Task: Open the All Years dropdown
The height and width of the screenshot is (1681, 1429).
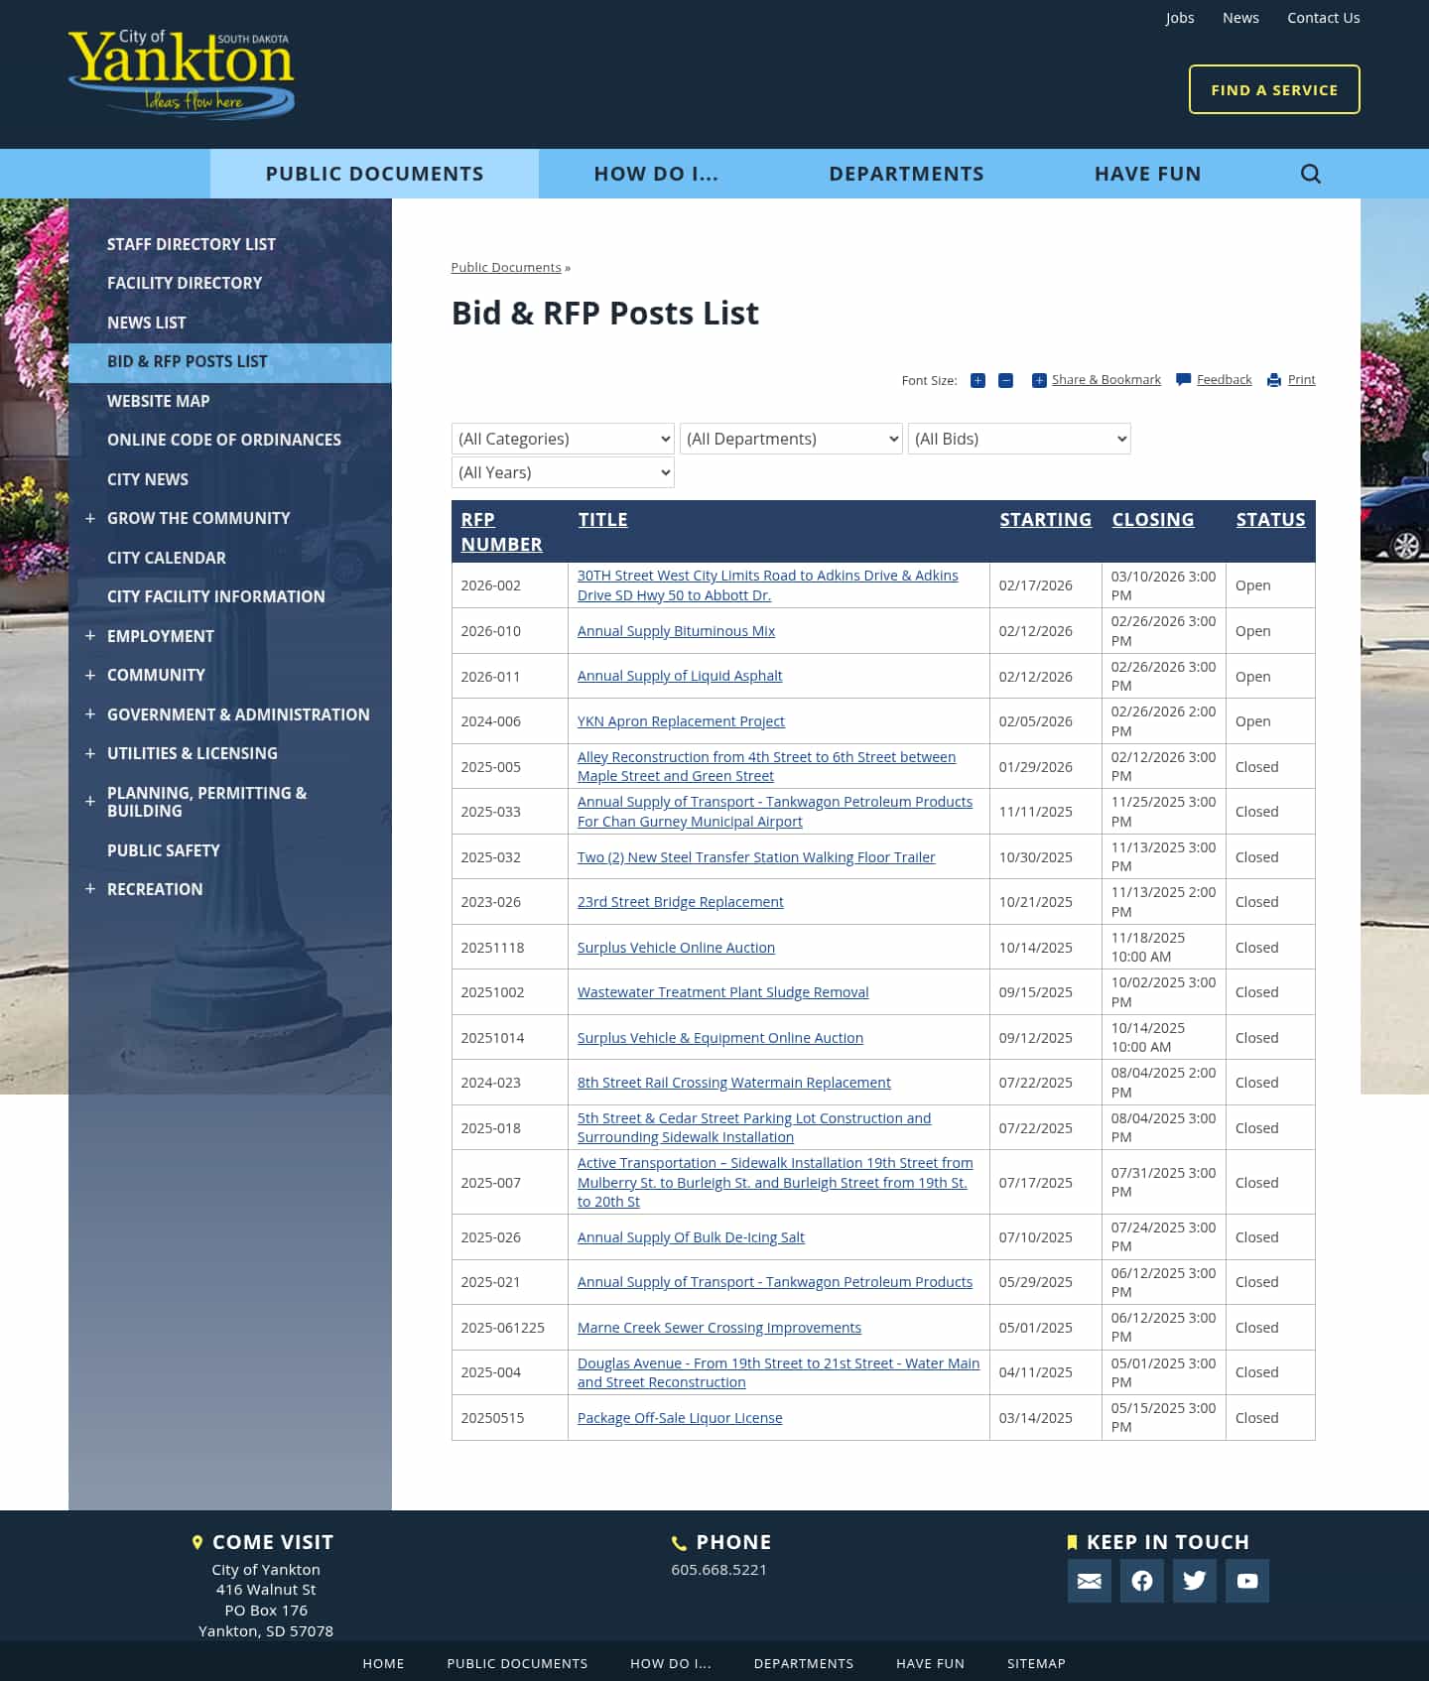Action: coord(563,472)
